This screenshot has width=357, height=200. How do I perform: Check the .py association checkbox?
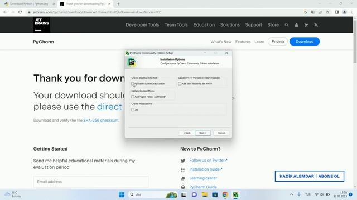pyautogui.click(x=133, y=110)
